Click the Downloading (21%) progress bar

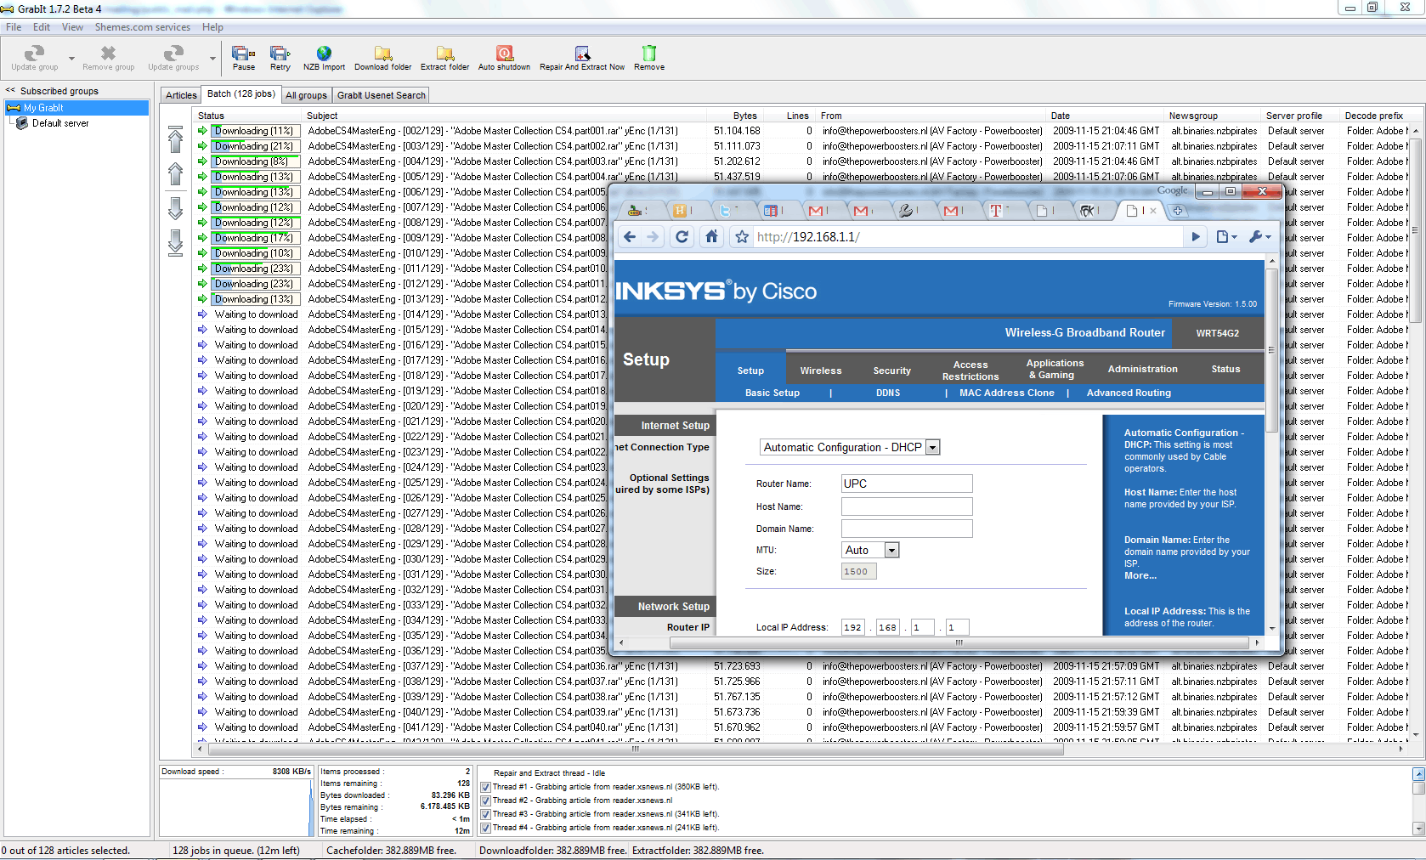(x=255, y=146)
